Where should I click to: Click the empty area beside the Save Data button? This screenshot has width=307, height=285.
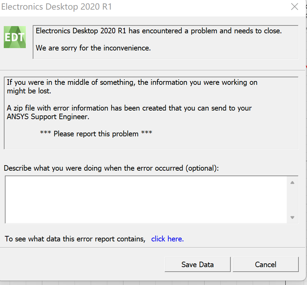82,264
